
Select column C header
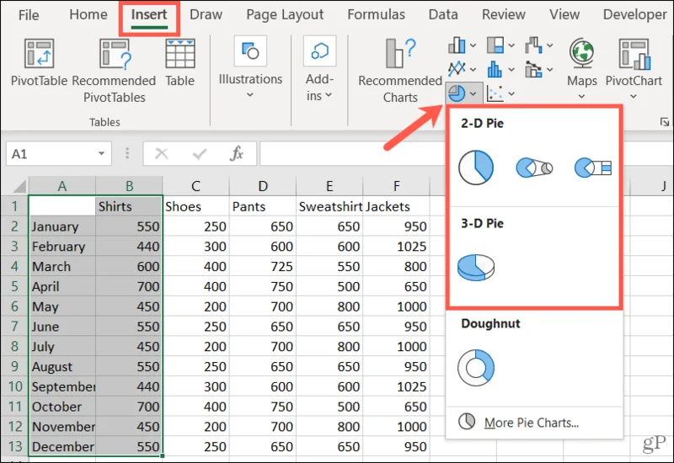pyautogui.click(x=196, y=186)
